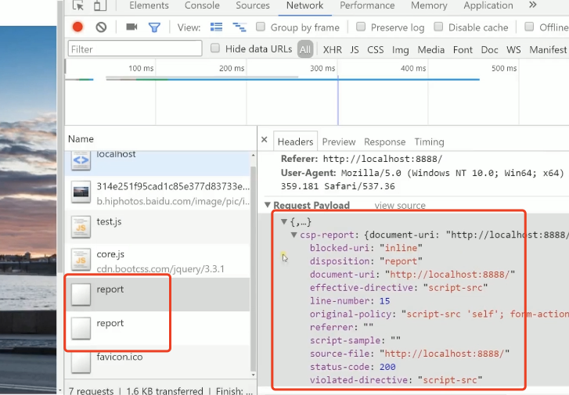This screenshot has width=569, height=395.
Task: Toggle the device toolbar icon
Action: click(100, 5)
